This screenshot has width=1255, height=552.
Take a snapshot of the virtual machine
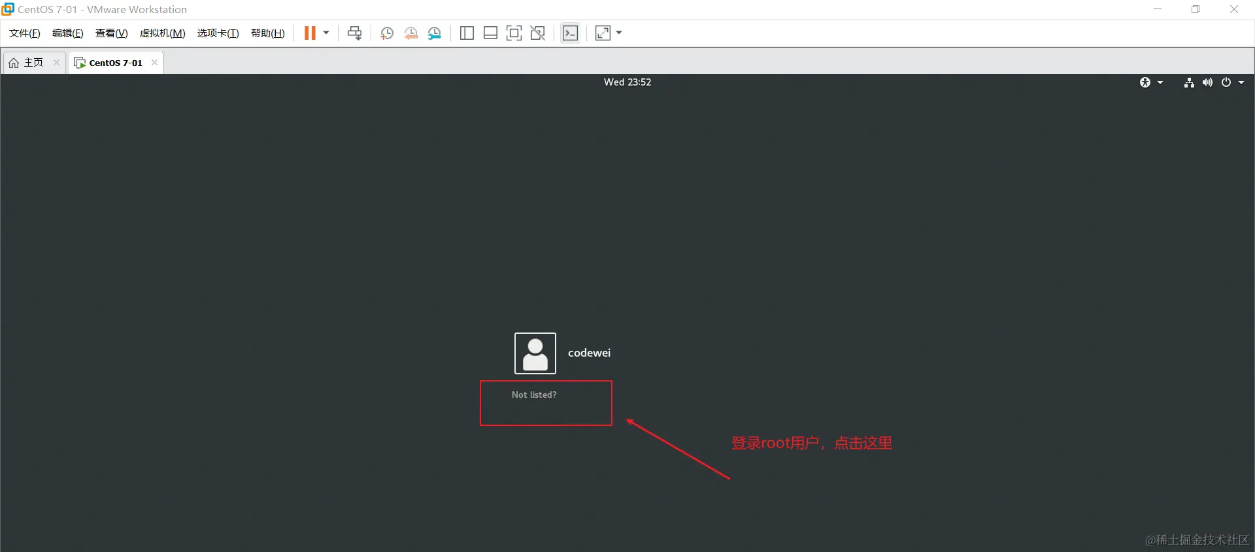coord(387,33)
